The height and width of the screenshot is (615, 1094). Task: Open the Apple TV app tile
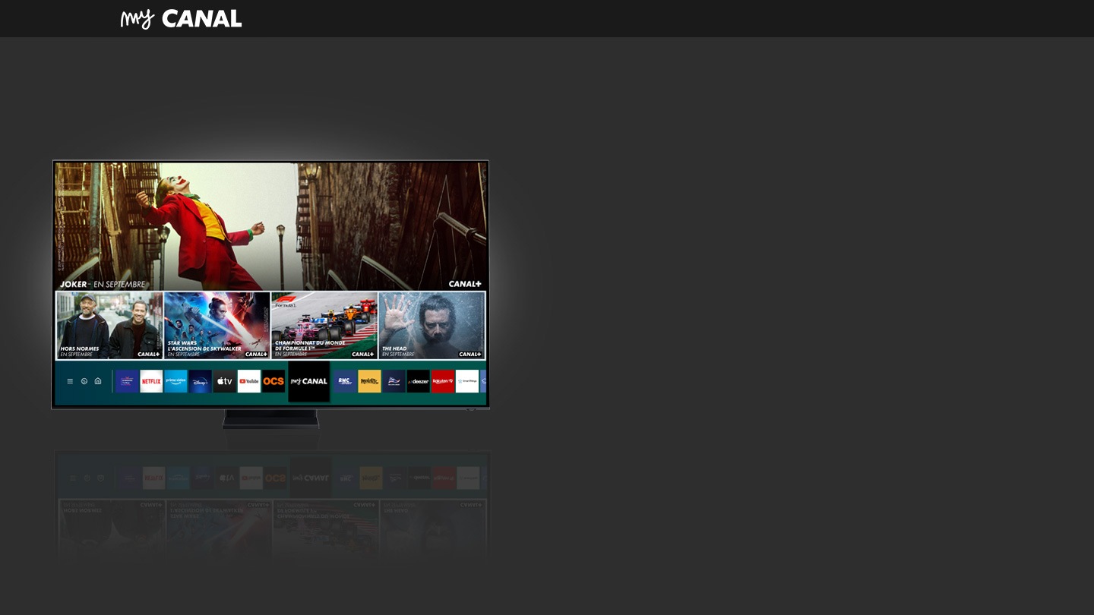[225, 381]
